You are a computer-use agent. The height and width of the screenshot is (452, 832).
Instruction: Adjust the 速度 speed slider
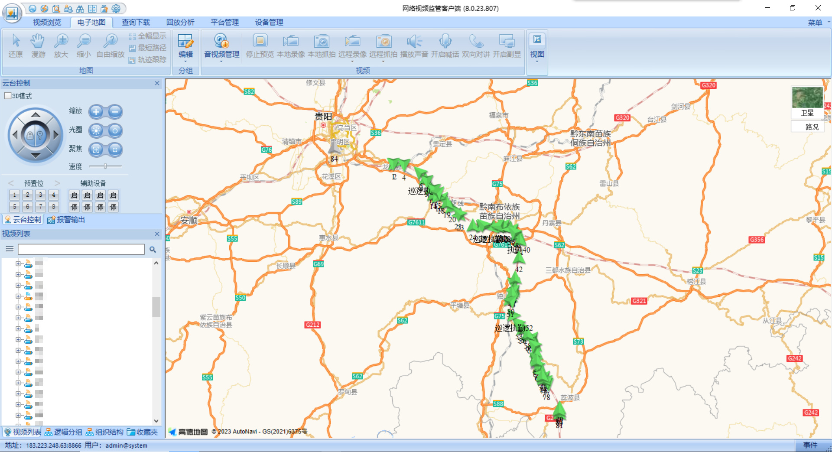click(x=105, y=166)
